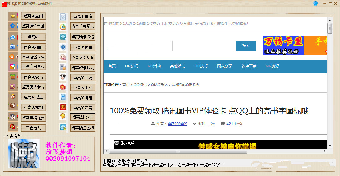Click the 点亮魔法卡片 button

coord(33,87)
